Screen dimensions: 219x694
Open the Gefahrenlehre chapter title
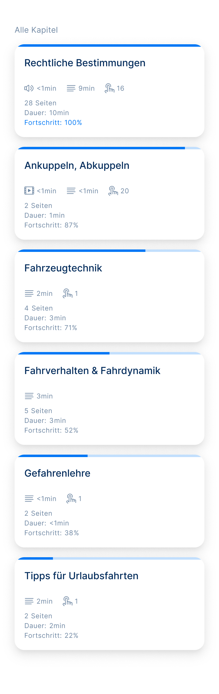57,473
